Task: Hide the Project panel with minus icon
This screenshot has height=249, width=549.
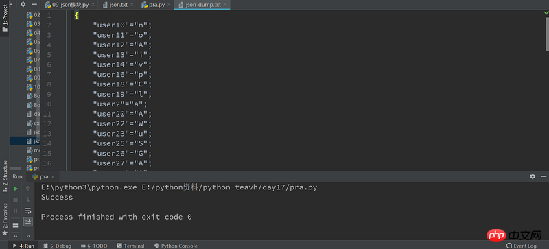Action: coord(34,4)
